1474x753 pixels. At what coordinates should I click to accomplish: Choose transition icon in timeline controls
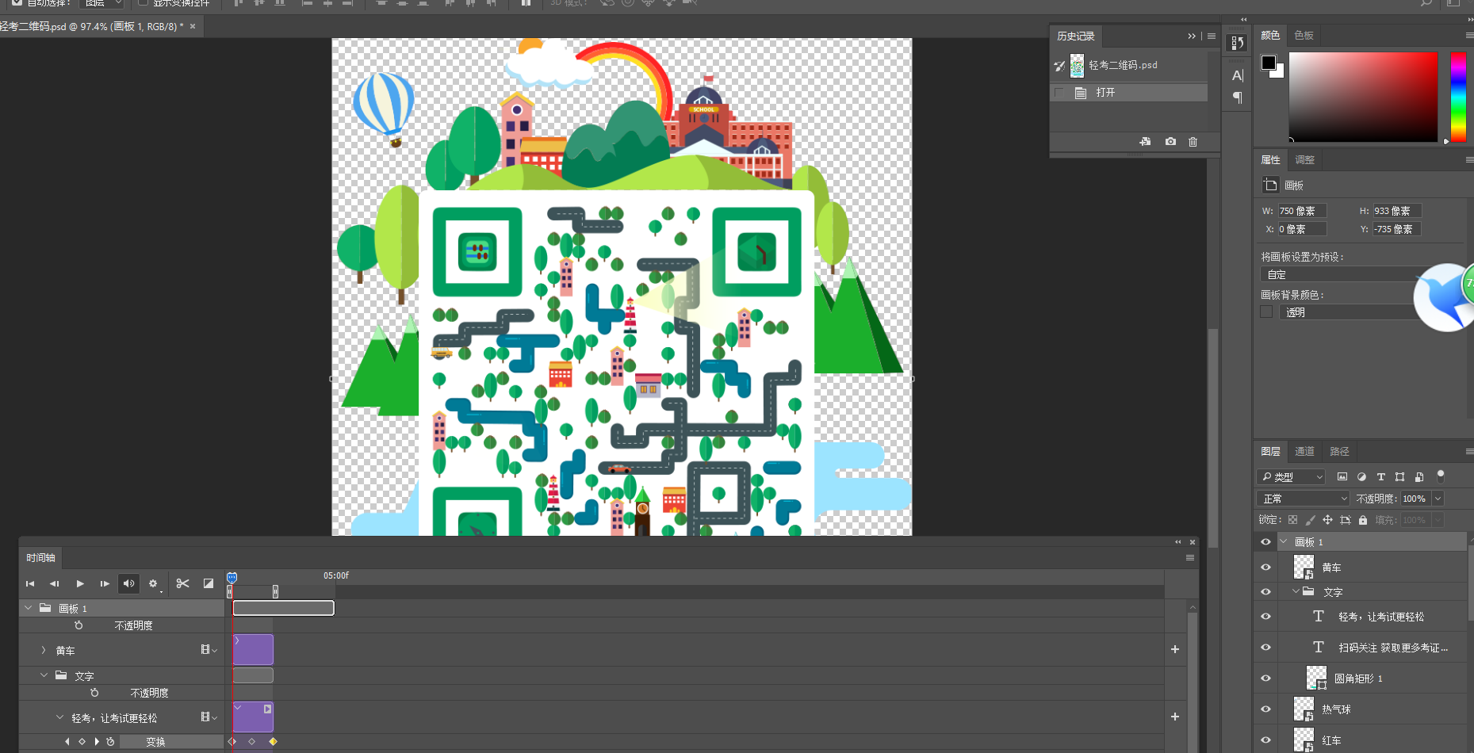point(209,583)
